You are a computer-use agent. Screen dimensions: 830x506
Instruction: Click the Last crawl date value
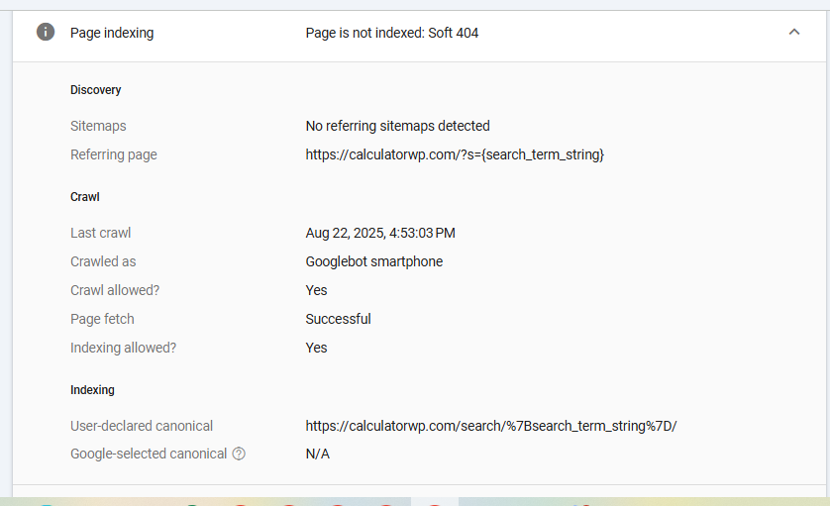[380, 233]
